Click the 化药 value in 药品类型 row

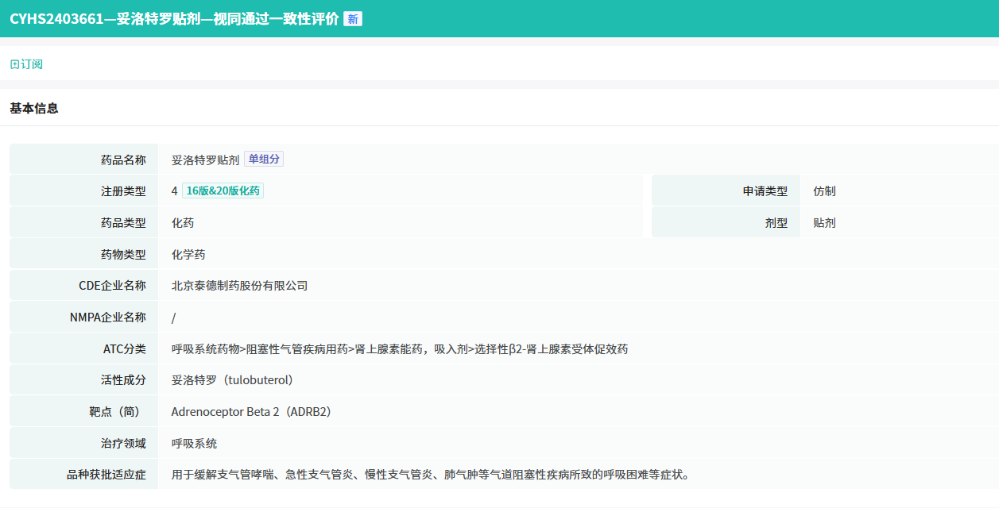pyautogui.click(x=183, y=223)
